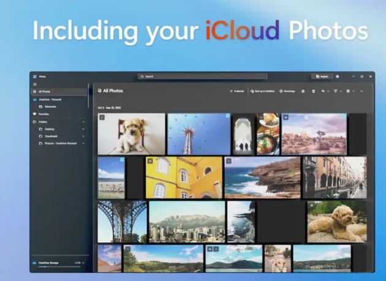Open the three-dots more options menu
Viewport: 386px width, 281px height.
coord(361,91)
